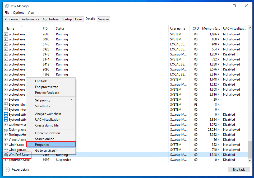Click the End task button
254x178 pixels.
click(239, 170)
